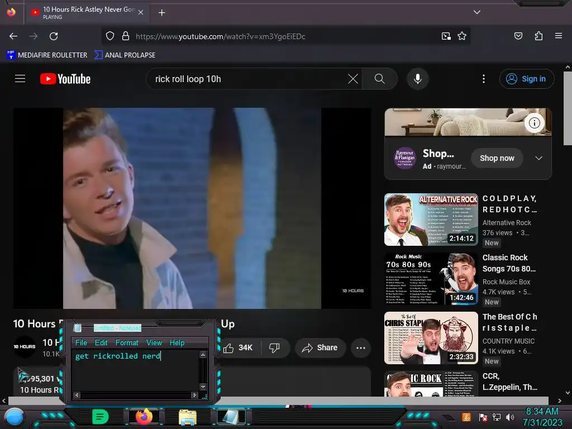
Task: Switch to Notepad taskbar button
Action: (231, 417)
